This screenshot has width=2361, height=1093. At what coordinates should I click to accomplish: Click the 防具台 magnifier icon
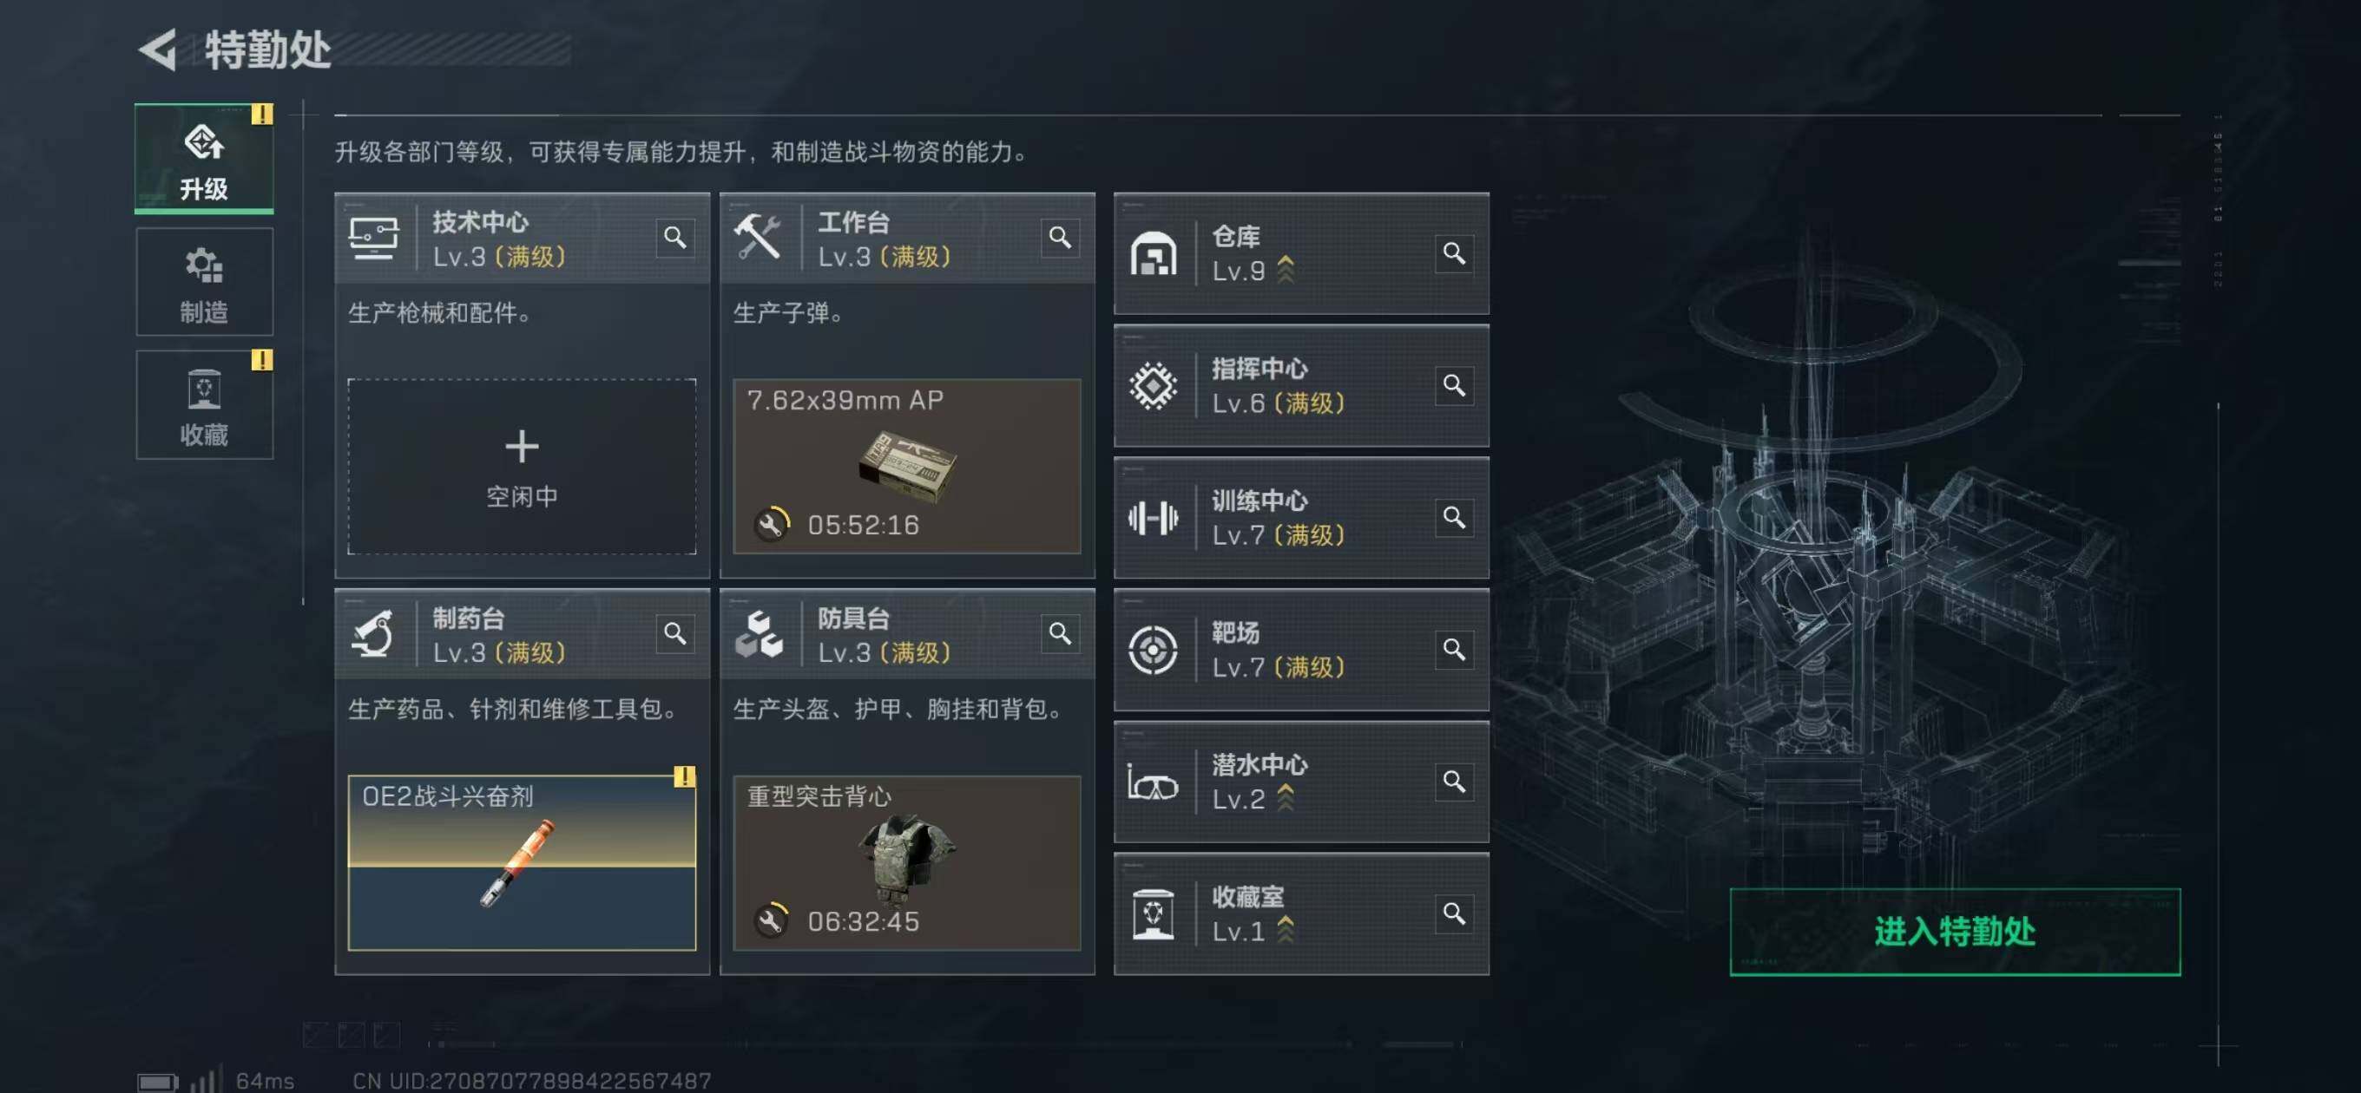point(1060,634)
